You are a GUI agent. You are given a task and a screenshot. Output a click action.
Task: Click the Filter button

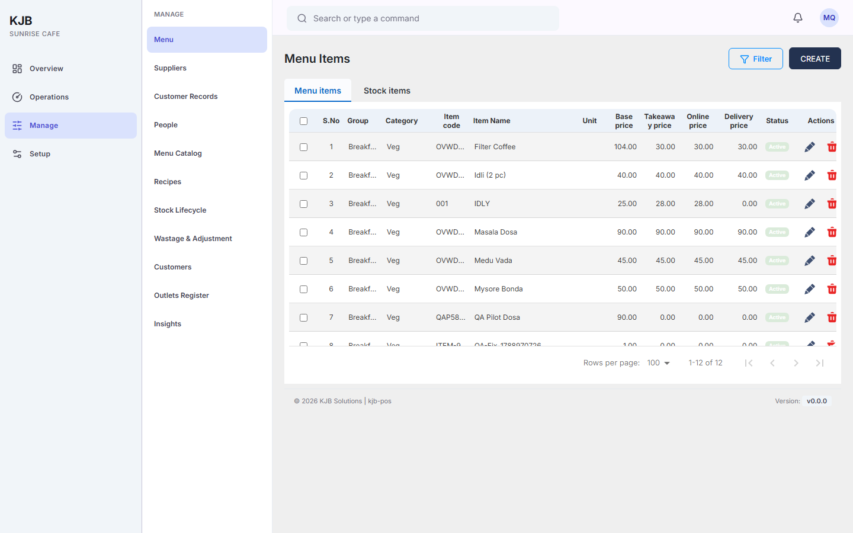[x=755, y=59]
